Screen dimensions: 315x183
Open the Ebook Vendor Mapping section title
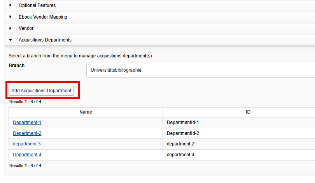43,17
